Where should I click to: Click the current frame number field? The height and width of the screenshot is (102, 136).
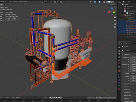point(91,97)
